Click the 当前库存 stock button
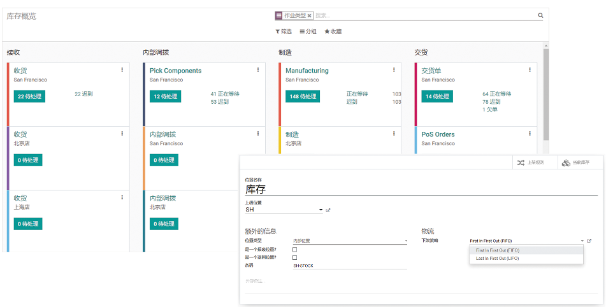This screenshot has height=307, width=613. point(576,163)
